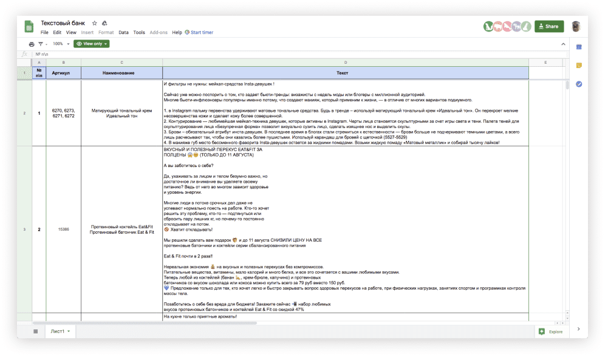
Task: Open the Edit menu
Action: [x=57, y=32]
